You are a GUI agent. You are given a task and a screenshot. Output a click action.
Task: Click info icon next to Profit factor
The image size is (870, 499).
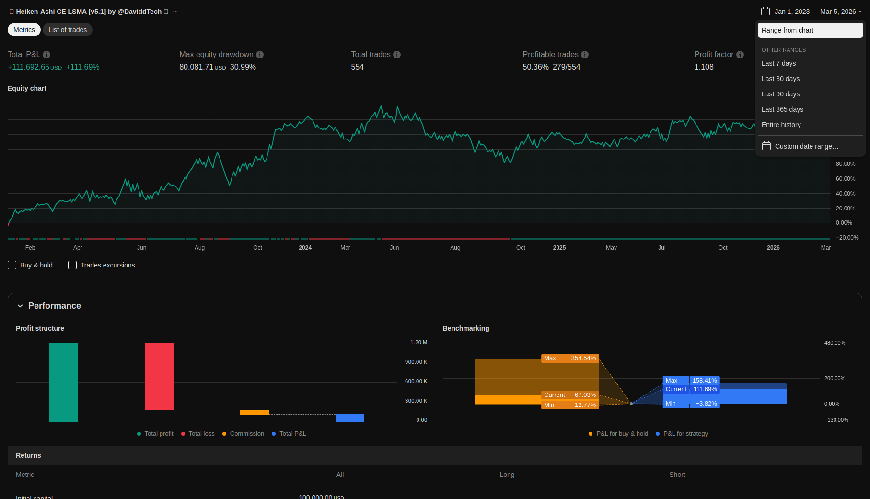click(740, 55)
